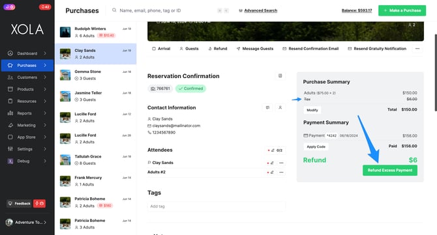Open the toolbar more options ellipsis
The height and width of the screenshot is (235, 437).
(x=417, y=49)
